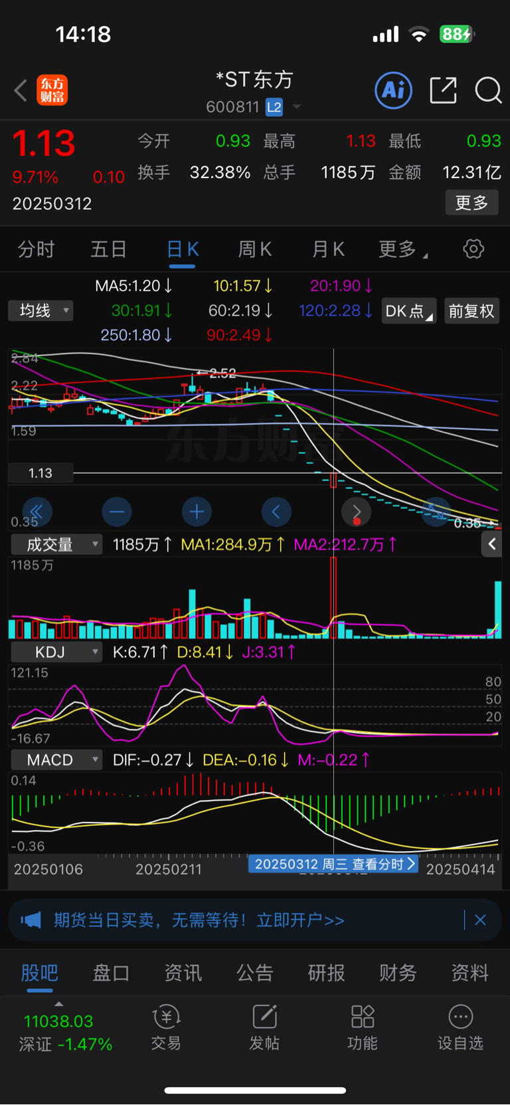Open the 东方财富 logo icon
510x1105 pixels.
52,90
